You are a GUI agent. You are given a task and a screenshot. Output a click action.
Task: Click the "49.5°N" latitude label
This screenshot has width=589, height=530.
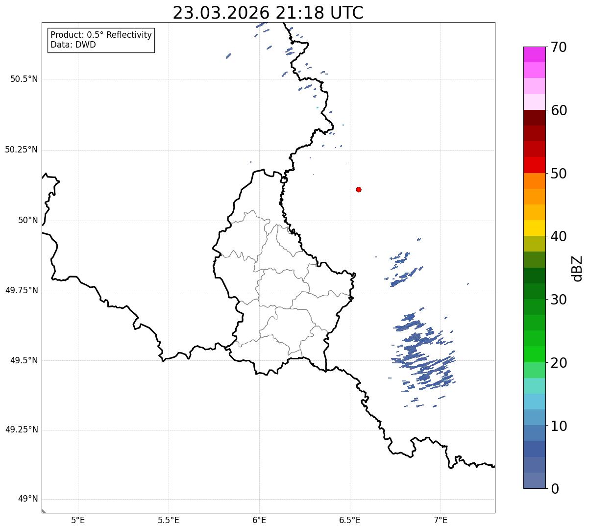click(24, 360)
